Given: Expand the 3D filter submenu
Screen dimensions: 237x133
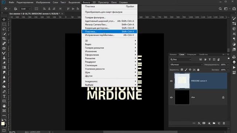Looking at the screenshot, I should pyautogui.click(x=110, y=41).
